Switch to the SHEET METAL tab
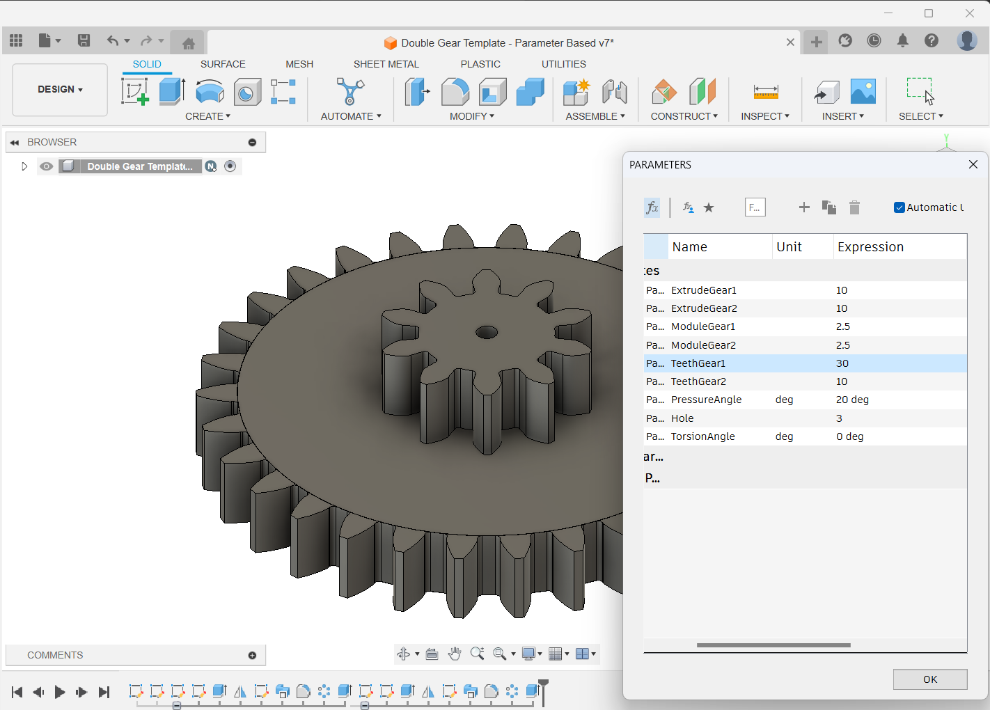 tap(386, 64)
